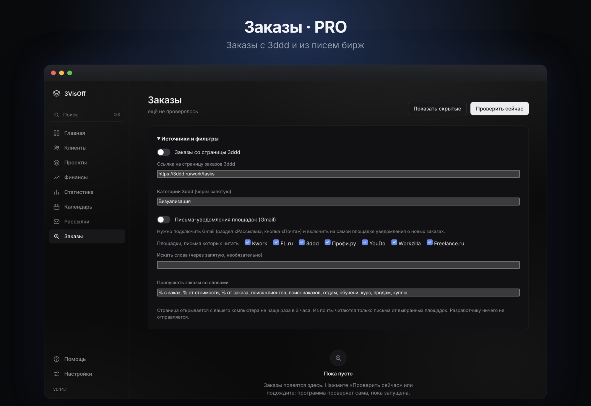
Task: Click the Клиенты people icon
Action: coord(56,148)
